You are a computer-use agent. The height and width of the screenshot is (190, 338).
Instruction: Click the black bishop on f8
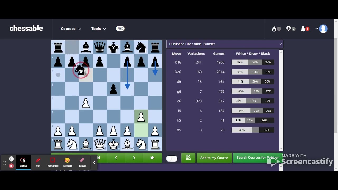[127, 47]
